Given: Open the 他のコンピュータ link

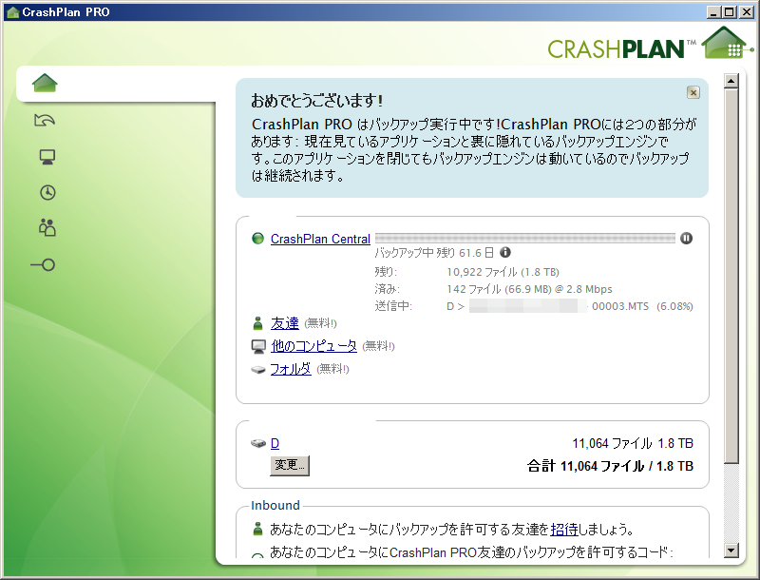Looking at the screenshot, I should [x=313, y=346].
